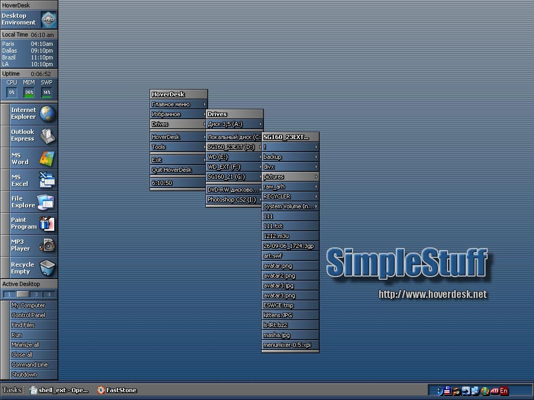
Task: Switch to desktop 1
Action: click(9, 294)
